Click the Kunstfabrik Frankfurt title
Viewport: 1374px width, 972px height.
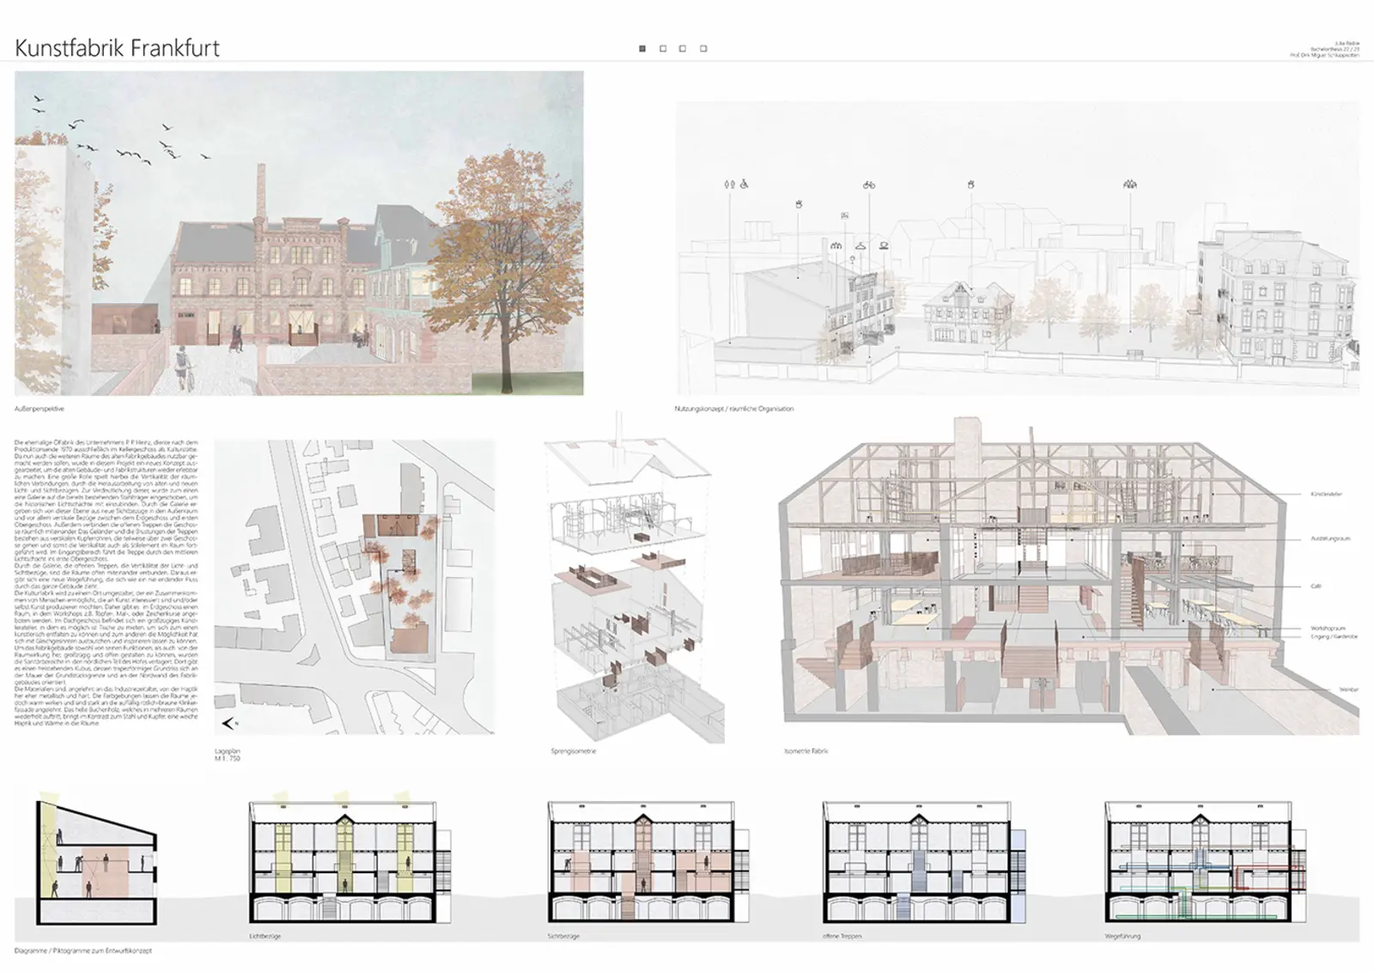coord(118,48)
